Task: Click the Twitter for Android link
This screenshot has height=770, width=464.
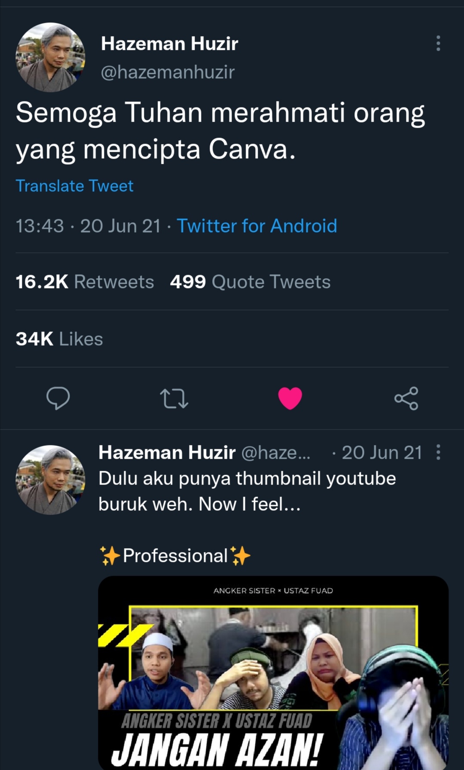Action: tap(257, 226)
